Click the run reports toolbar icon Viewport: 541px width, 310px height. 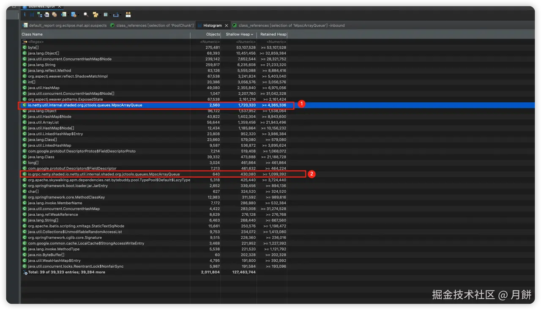[64, 14]
